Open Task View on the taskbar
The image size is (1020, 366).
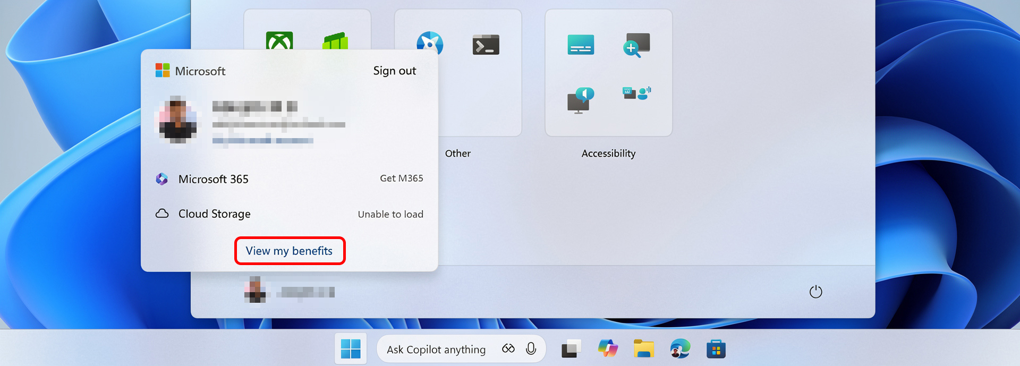pyautogui.click(x=571, y=349)
